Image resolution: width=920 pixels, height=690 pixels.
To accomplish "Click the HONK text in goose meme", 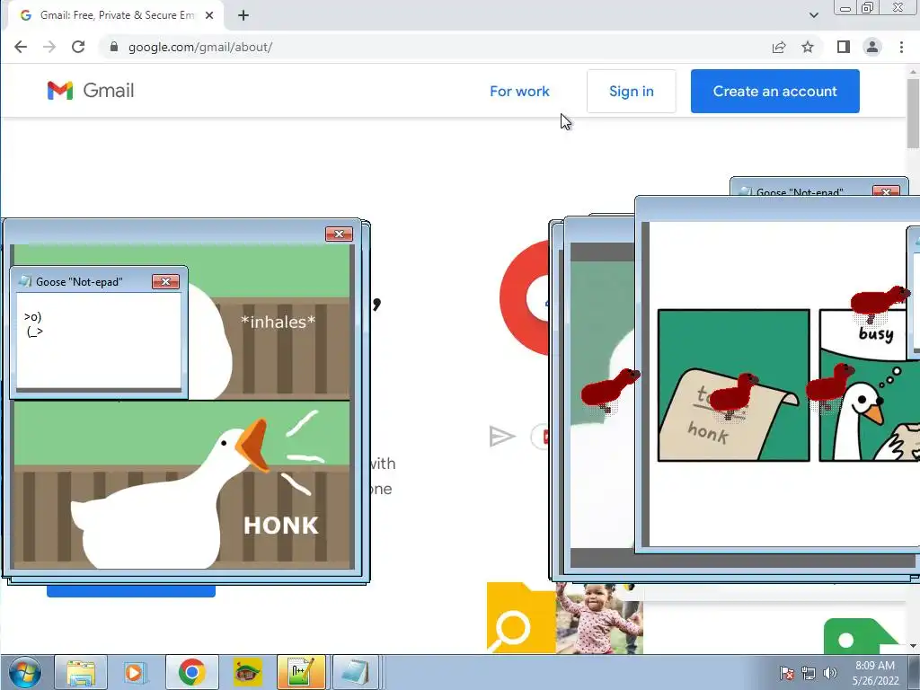I will 281,525.
